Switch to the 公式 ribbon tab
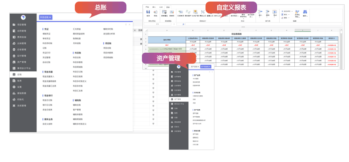 [x=161, y=7]
